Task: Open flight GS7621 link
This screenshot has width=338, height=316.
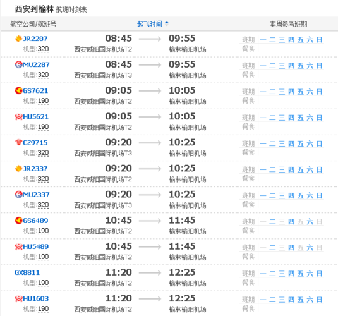Action: 35,90
